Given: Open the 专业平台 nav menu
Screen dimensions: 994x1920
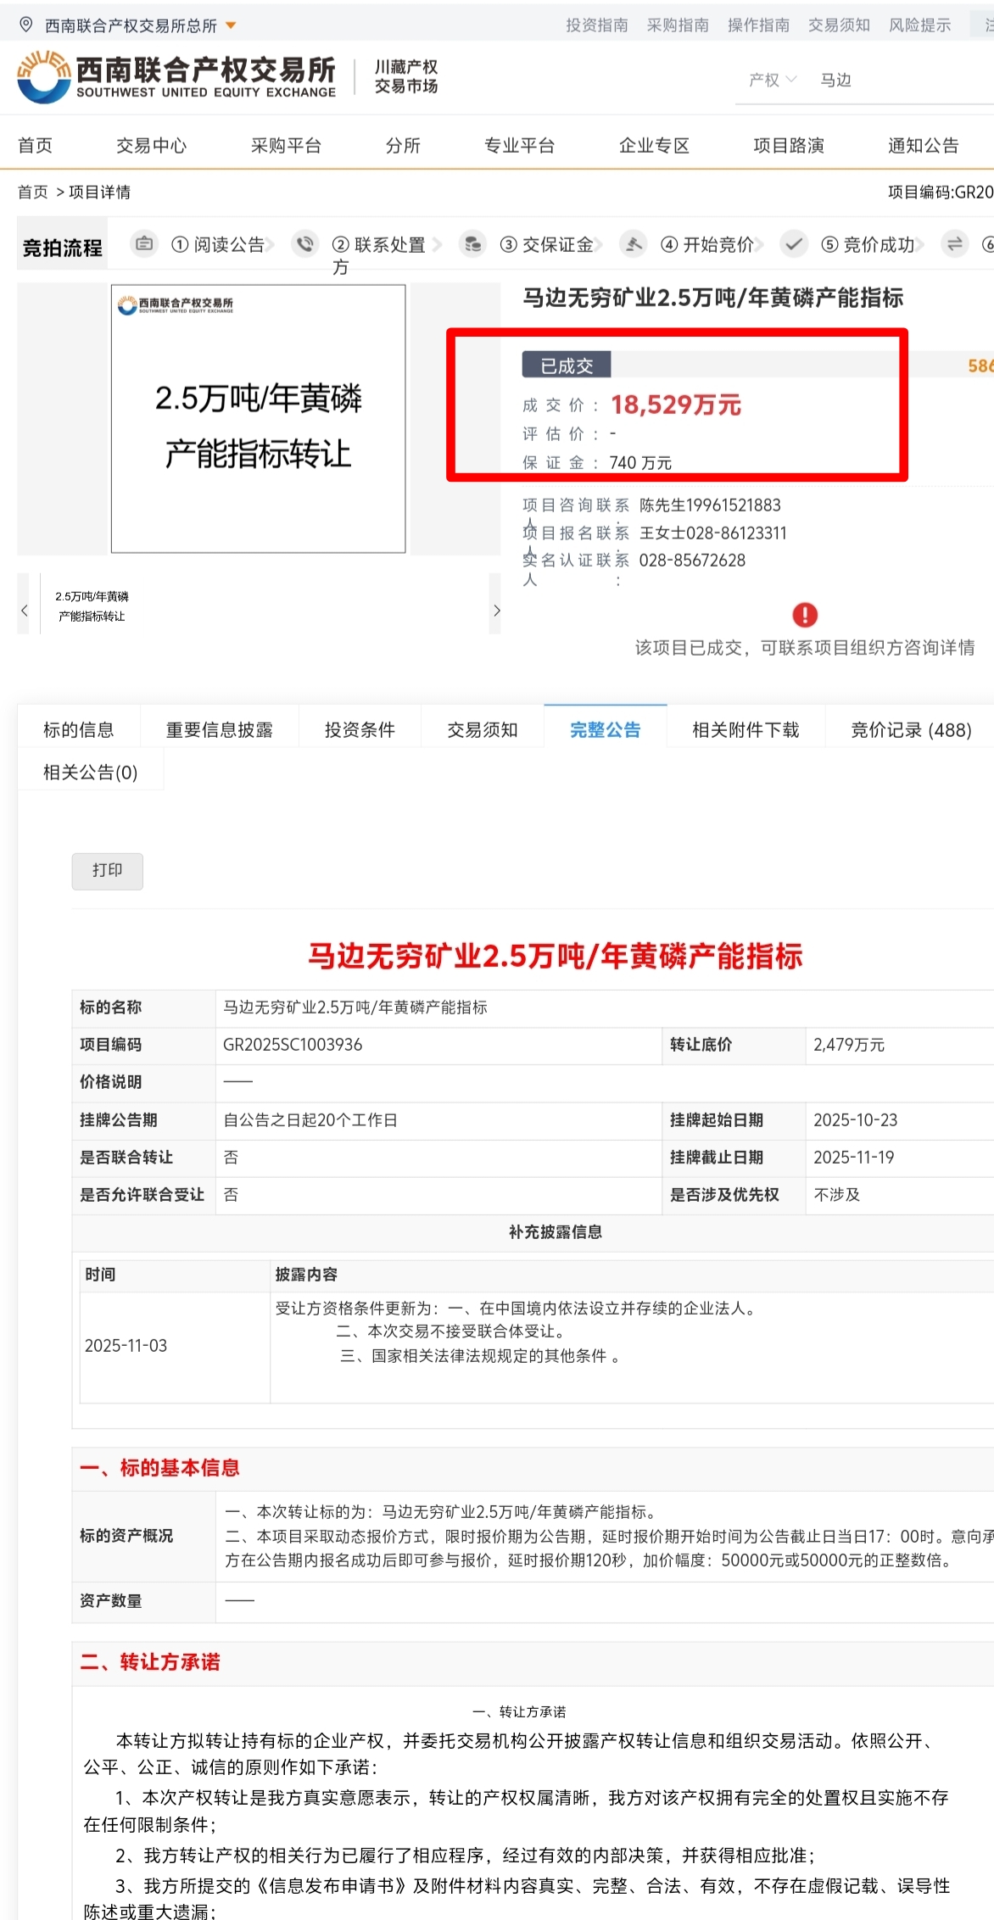Looking at the screenshot, I should click(x=519, y=145).
